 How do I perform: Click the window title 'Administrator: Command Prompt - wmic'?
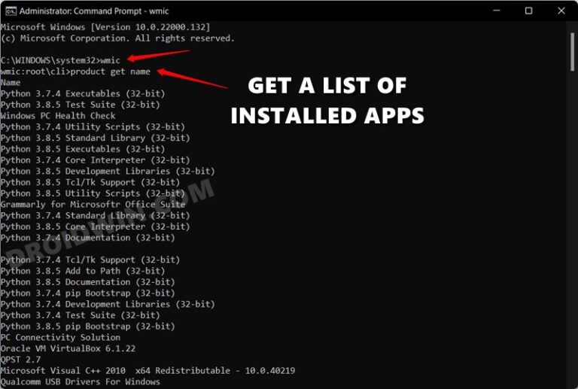pyautogui.click(x=94, y=11)
